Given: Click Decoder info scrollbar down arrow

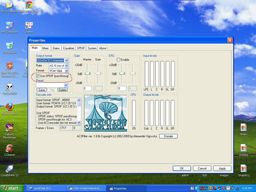Looking at the screenshot, I should coord(79,122).
